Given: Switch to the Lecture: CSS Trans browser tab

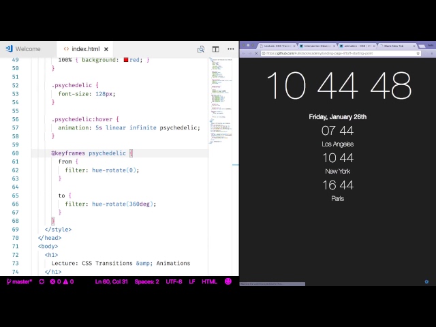Looking at the screenshot, I should click(277, 46).
